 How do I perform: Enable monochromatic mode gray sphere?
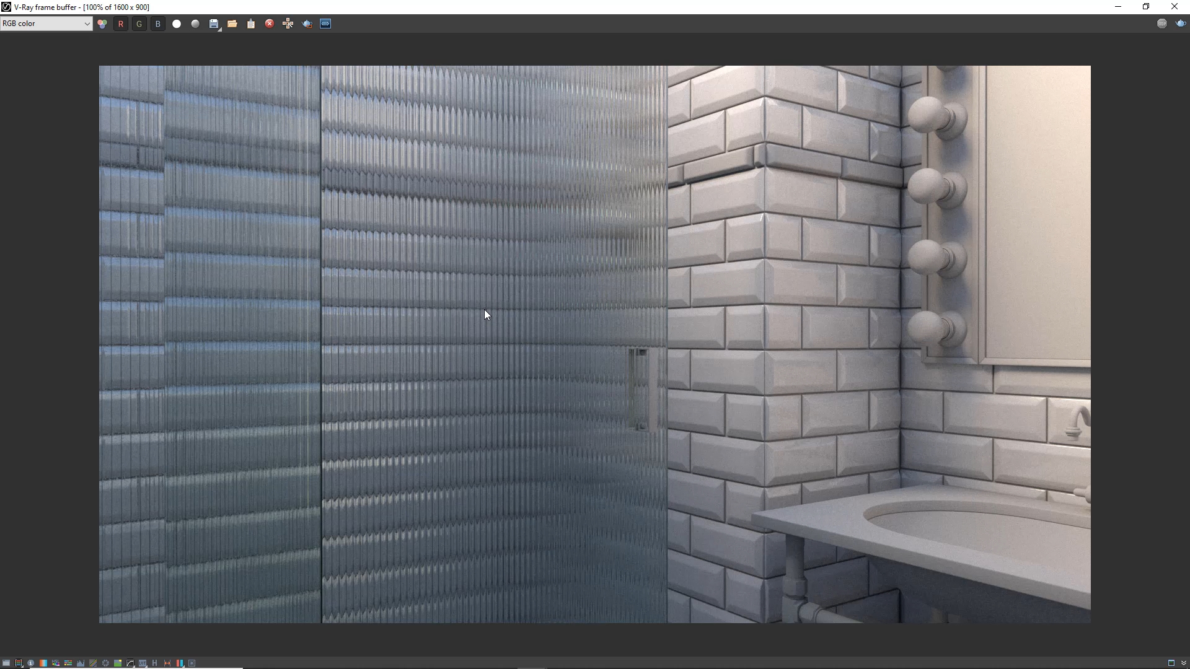click(195, 24)
